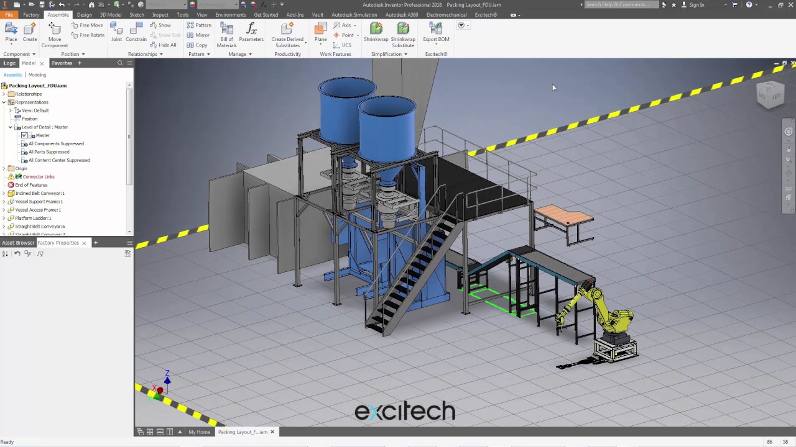
Task: Select the End of Features marker
Action: coord(31,185)
